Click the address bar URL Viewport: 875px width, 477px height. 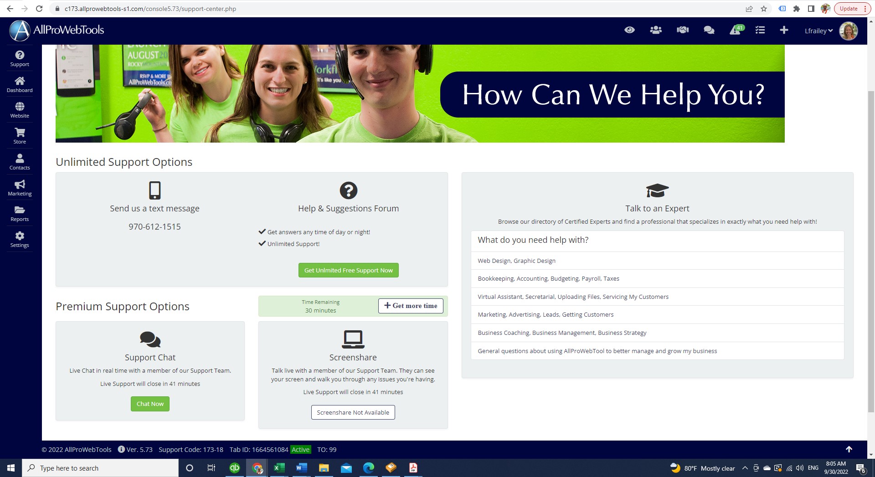[x=150, y=9]
